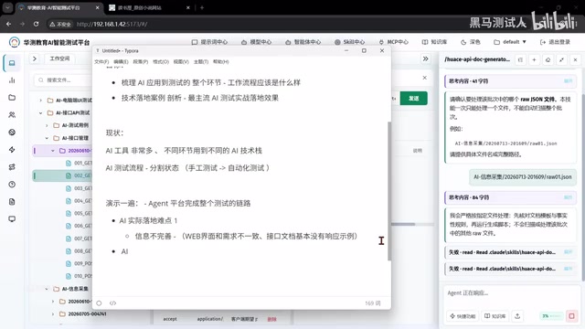585x329 pixels.
Task: Click the 搜索文件 search field
Action: click(x=63, y=80)
